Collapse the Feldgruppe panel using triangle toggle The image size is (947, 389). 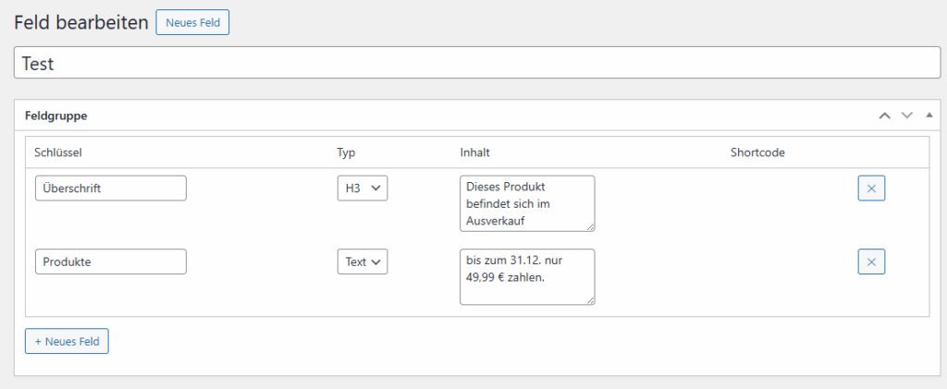pos(929,115)
